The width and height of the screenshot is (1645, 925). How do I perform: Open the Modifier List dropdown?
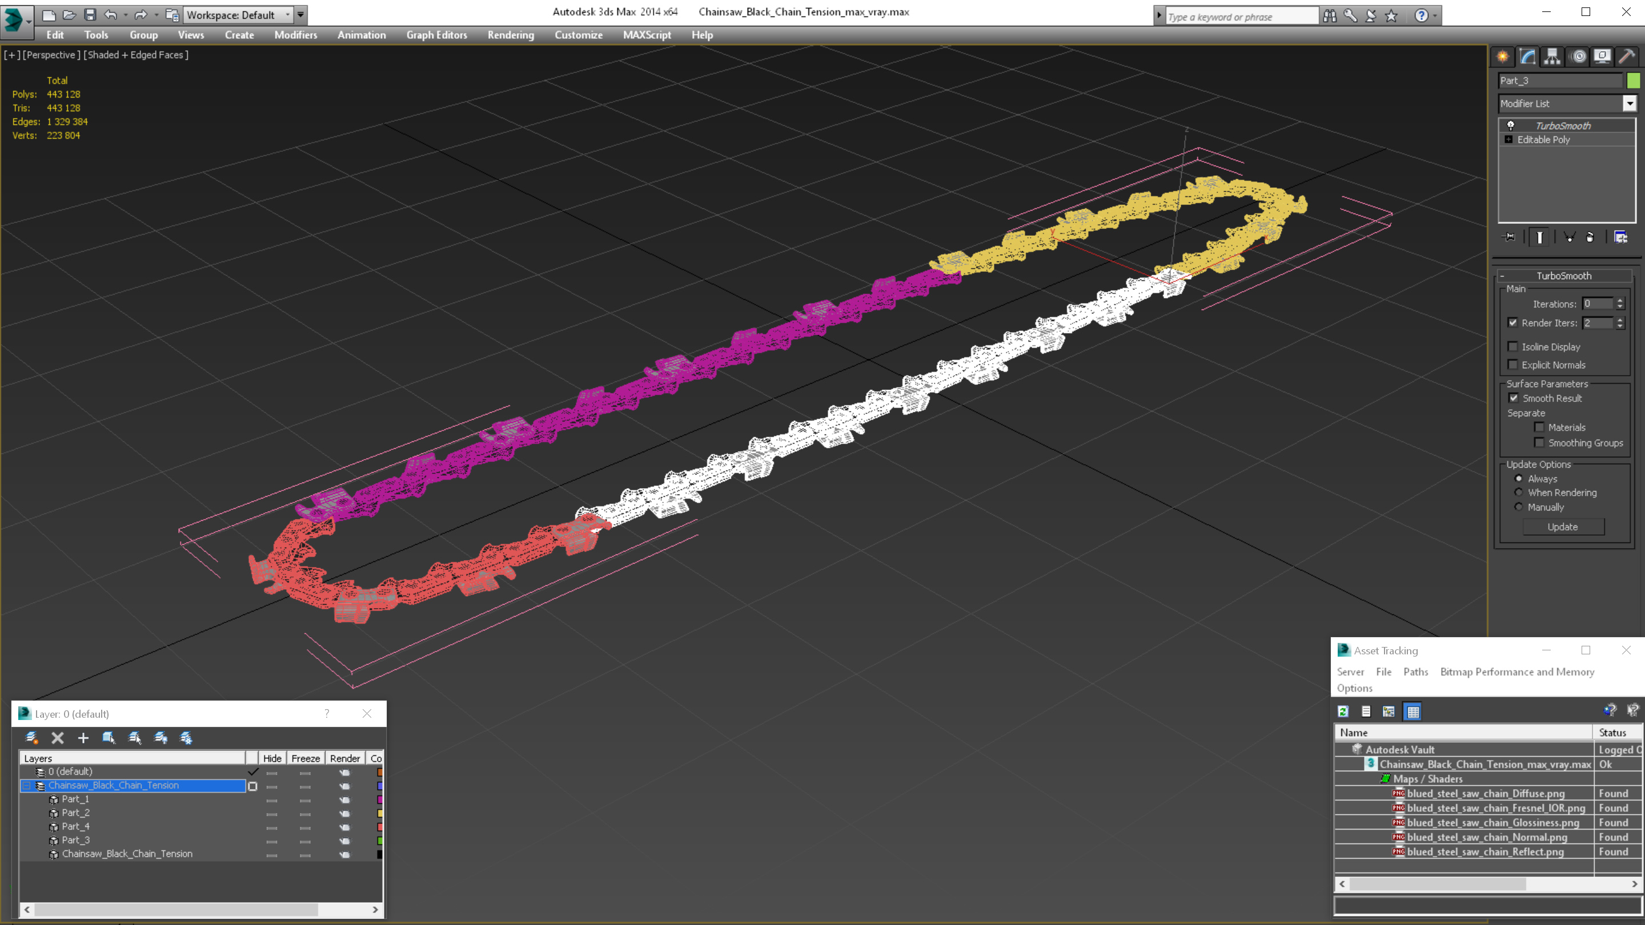pyautogui.click(x=1629, y=103)
